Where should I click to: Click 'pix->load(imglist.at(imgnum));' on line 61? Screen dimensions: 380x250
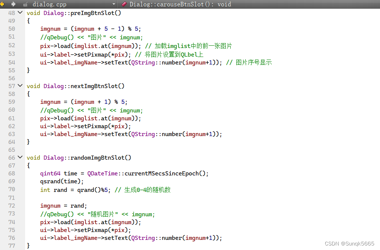point(91,118)
